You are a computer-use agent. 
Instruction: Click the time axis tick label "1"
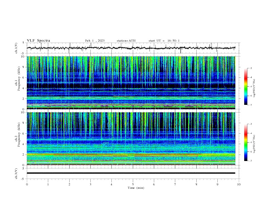48,184
